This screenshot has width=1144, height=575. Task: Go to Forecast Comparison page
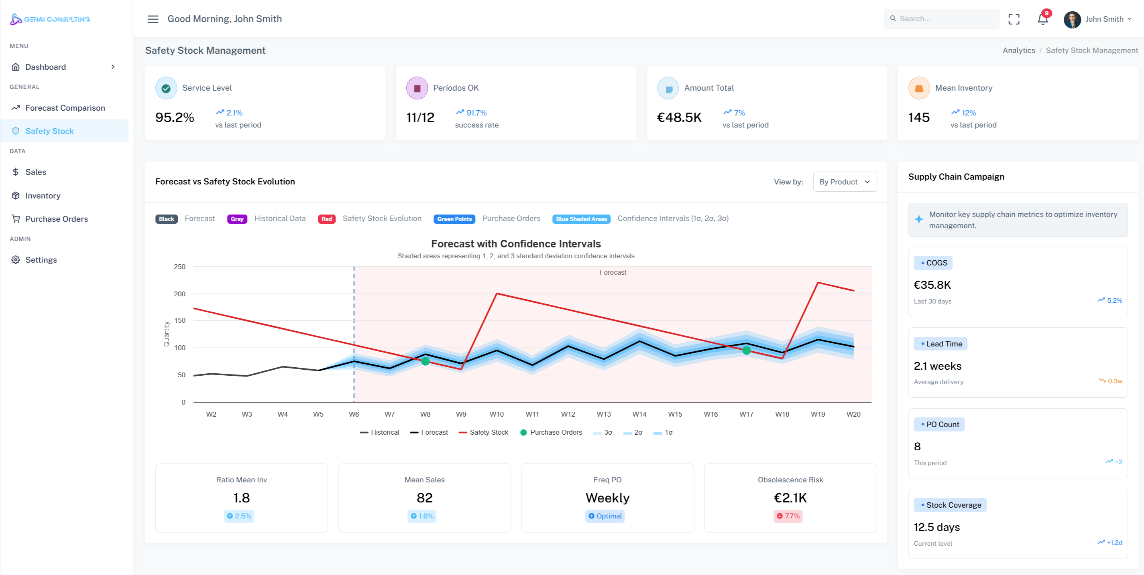[x=65, y=108]
